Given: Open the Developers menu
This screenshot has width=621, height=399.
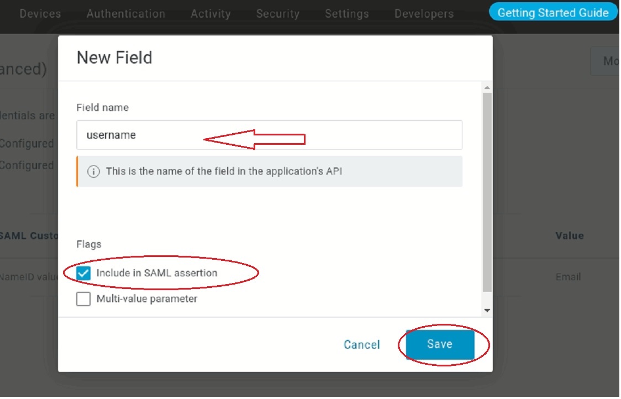Looking at the screenshot, I should 424,14.
